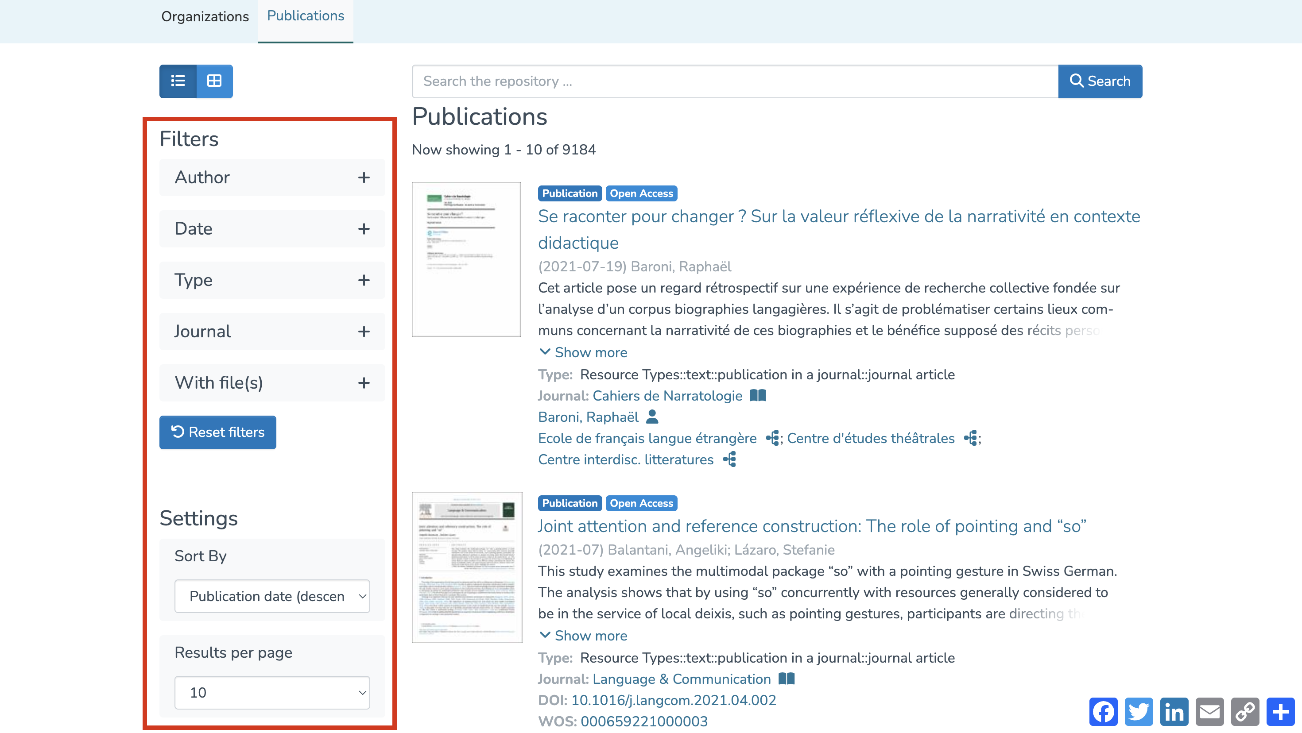Open more sharing options plus icon

(x=1280, y=711)
